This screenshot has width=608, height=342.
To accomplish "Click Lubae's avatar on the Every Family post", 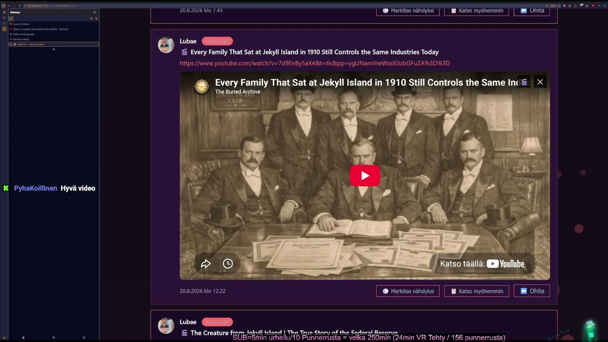I will point(166,45).
